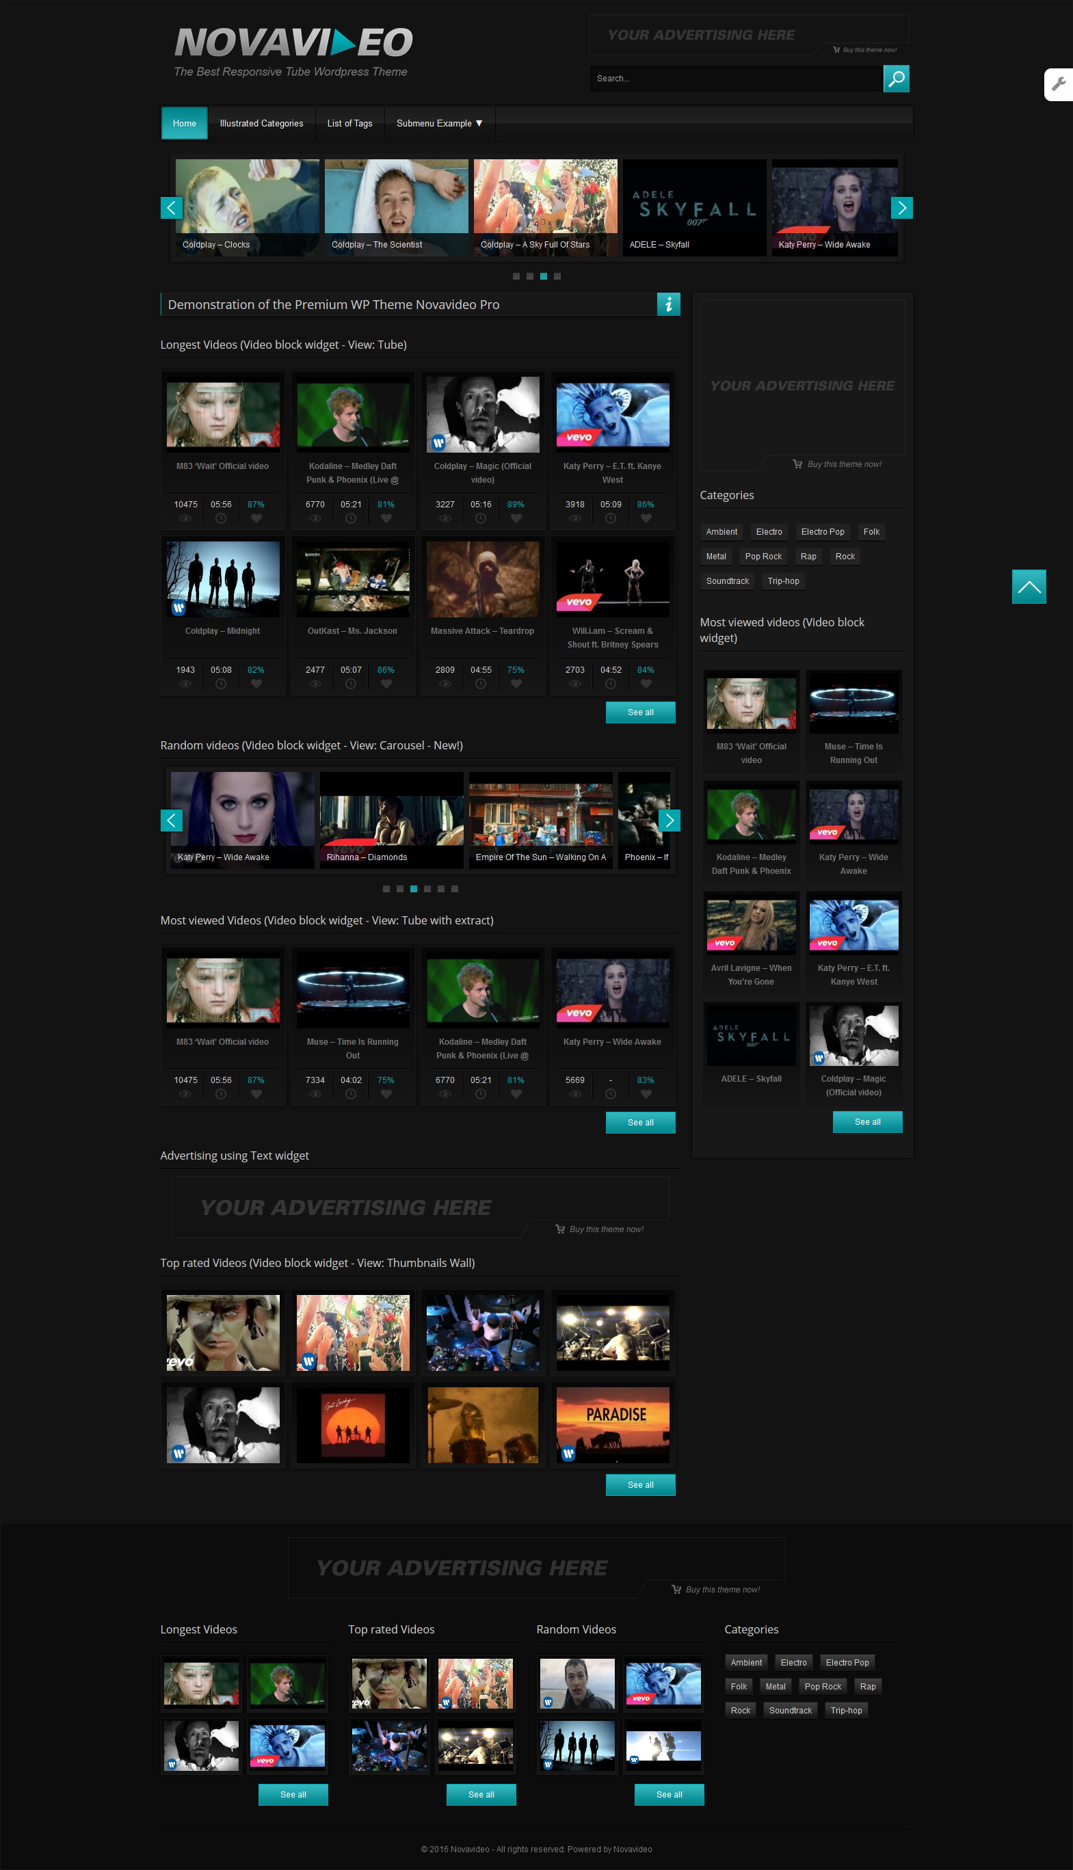Click the clock icon under Kodaline 05:21 in Longest Videos
1073x1870 pixels.
click(x=351, y=519)
